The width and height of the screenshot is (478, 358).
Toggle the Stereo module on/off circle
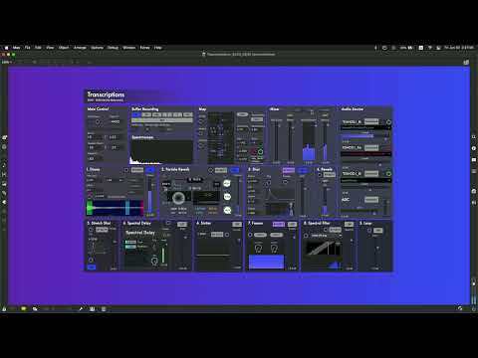point(126,170)
